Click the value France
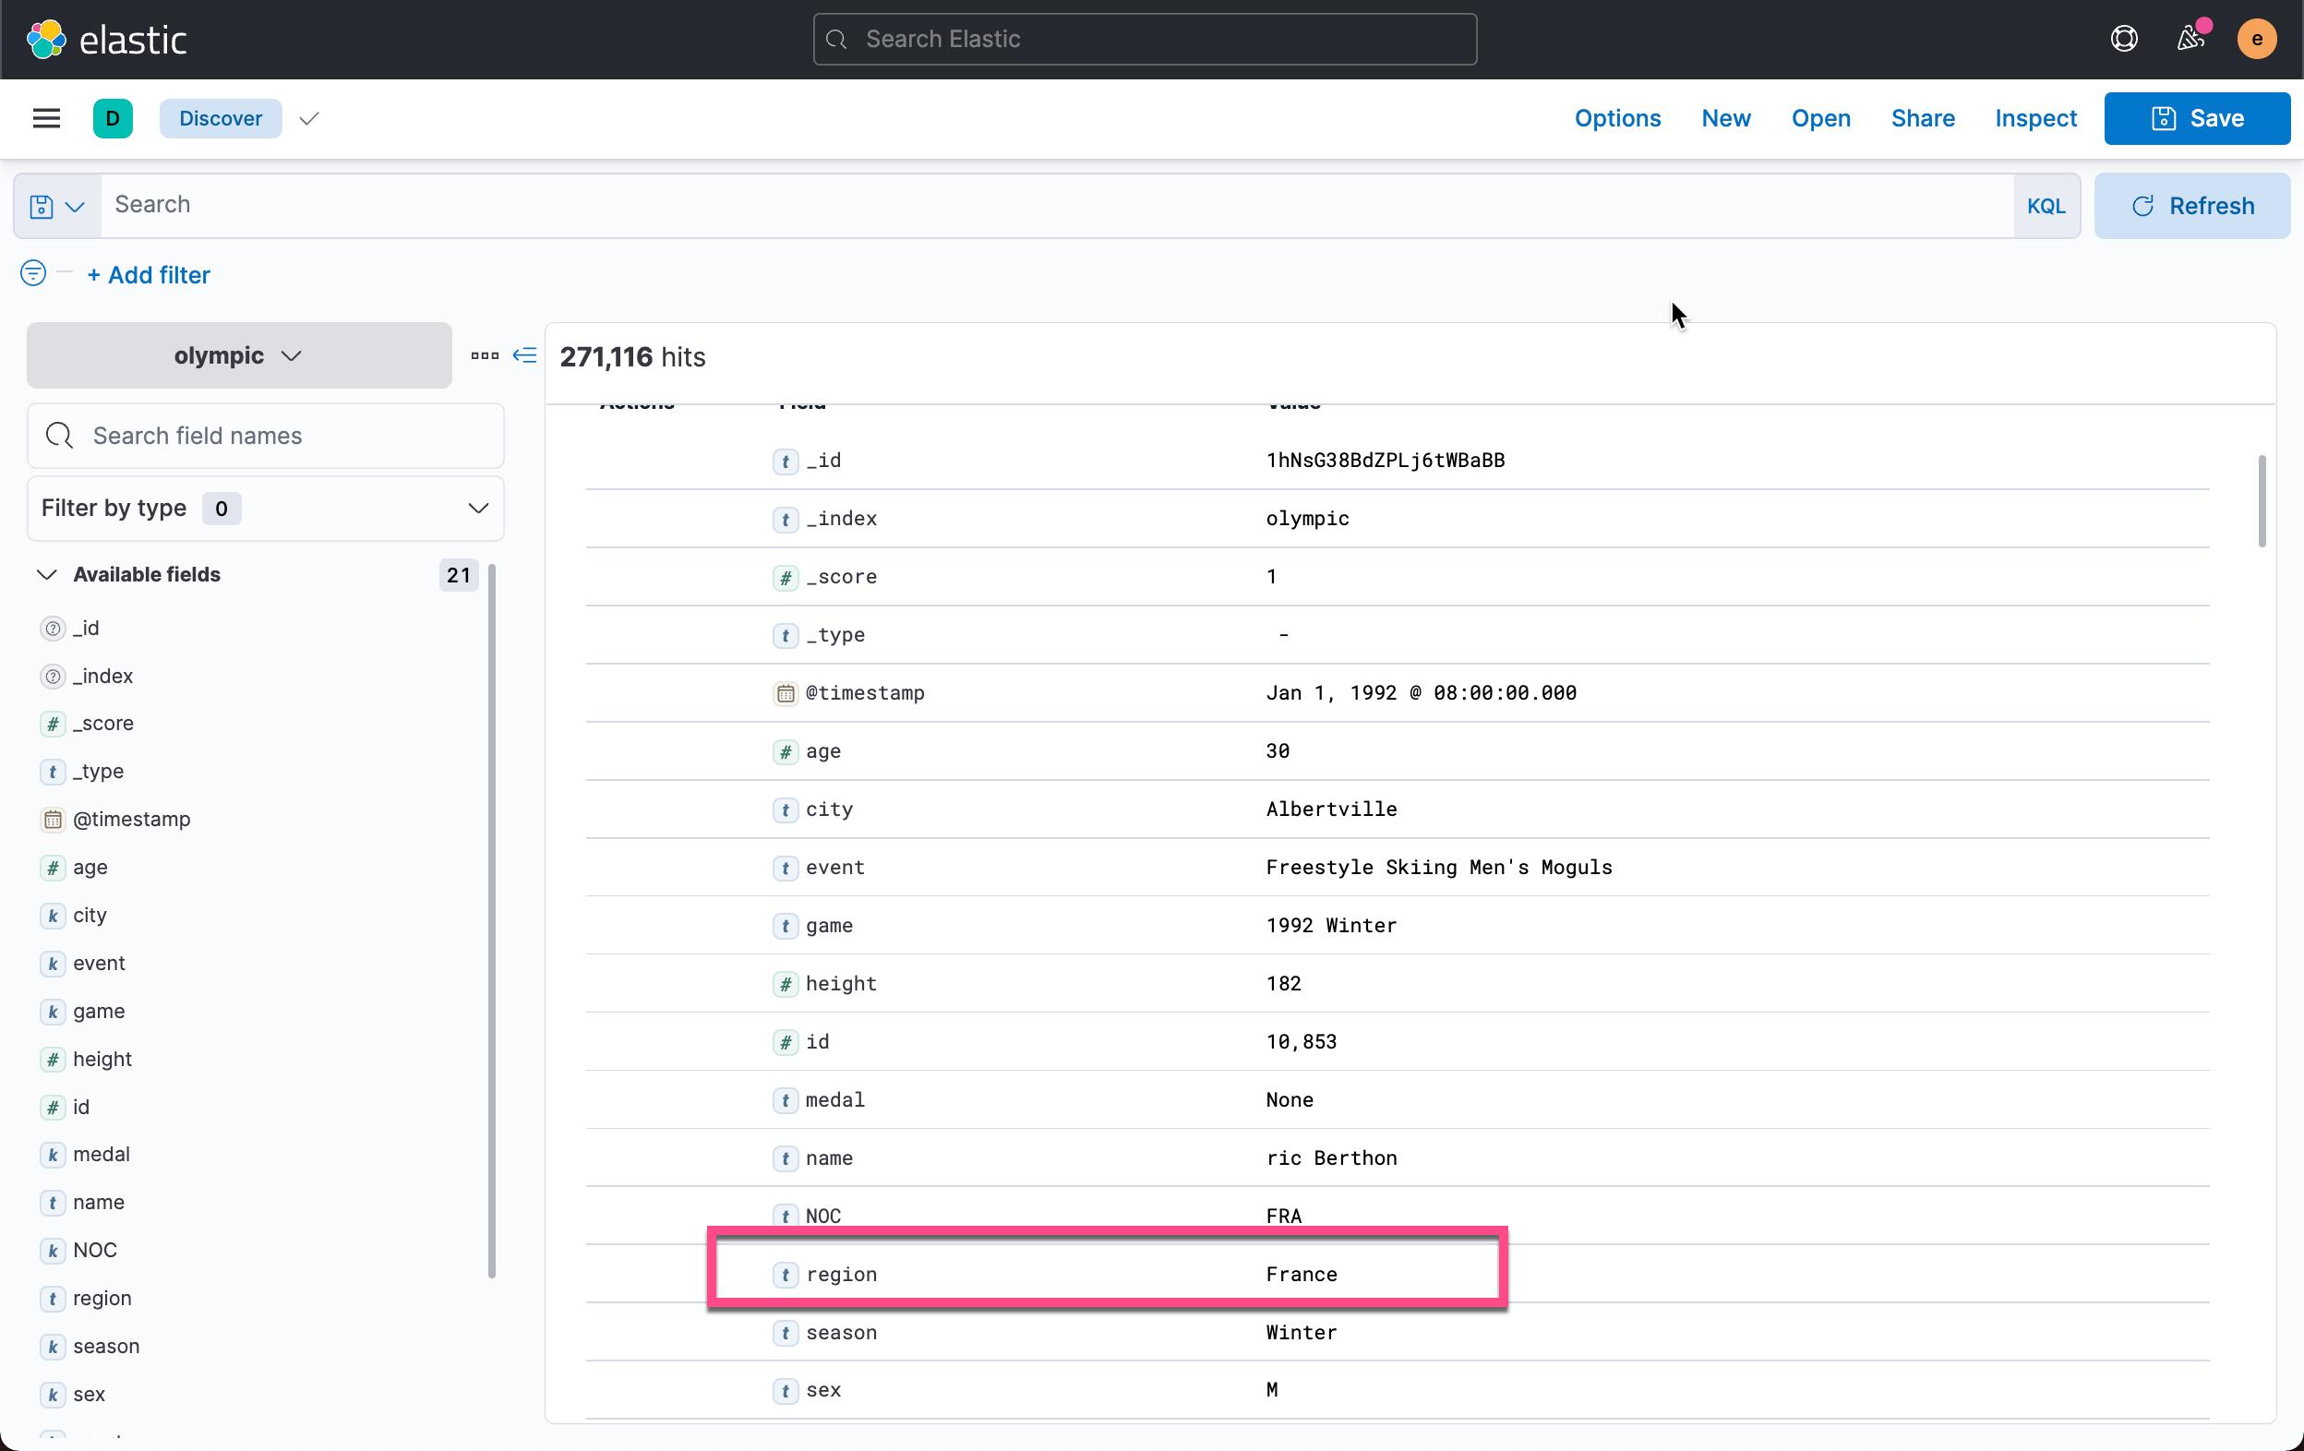 [x=1302, y=1275]
